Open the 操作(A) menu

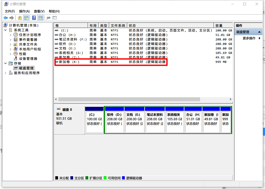pos(24,11)
